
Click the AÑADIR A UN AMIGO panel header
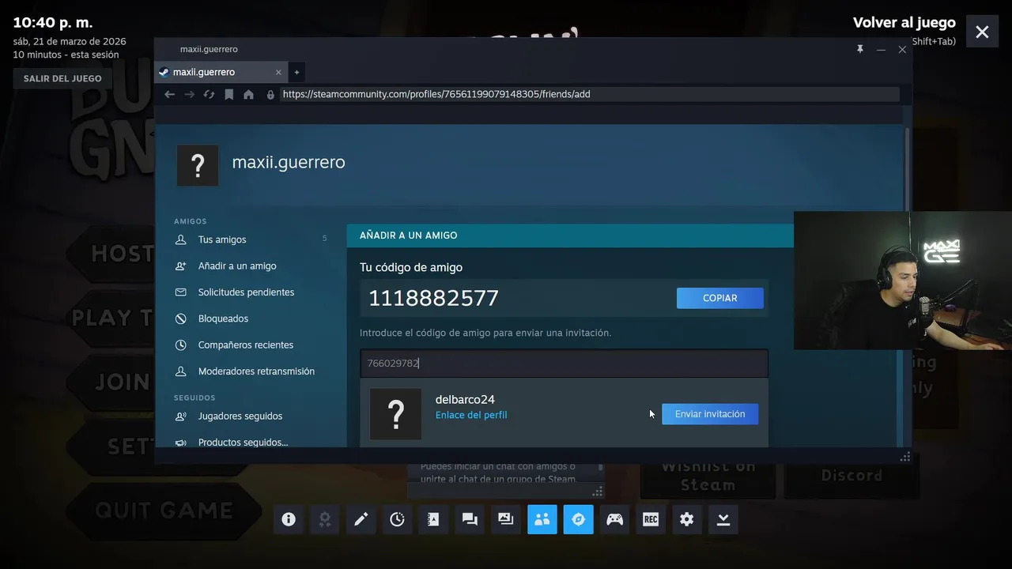[x=409, y=236]
